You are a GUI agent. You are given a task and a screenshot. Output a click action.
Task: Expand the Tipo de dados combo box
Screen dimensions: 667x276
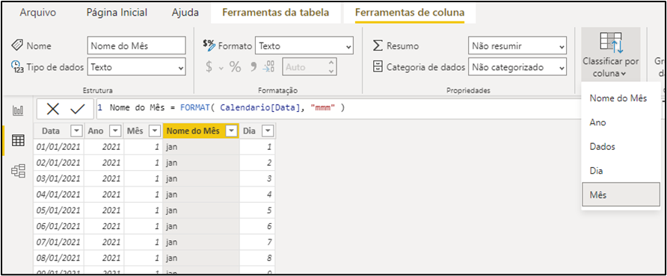[137, 67]
